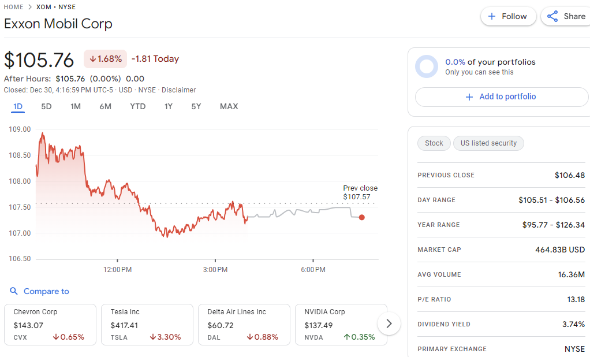
Task: Click the AVG VOLUME value 16.36M
Action: tap(571, 274)
